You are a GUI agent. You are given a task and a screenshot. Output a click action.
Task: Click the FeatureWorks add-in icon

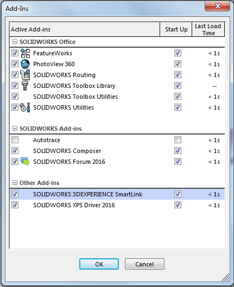click(x=25, y=53)
